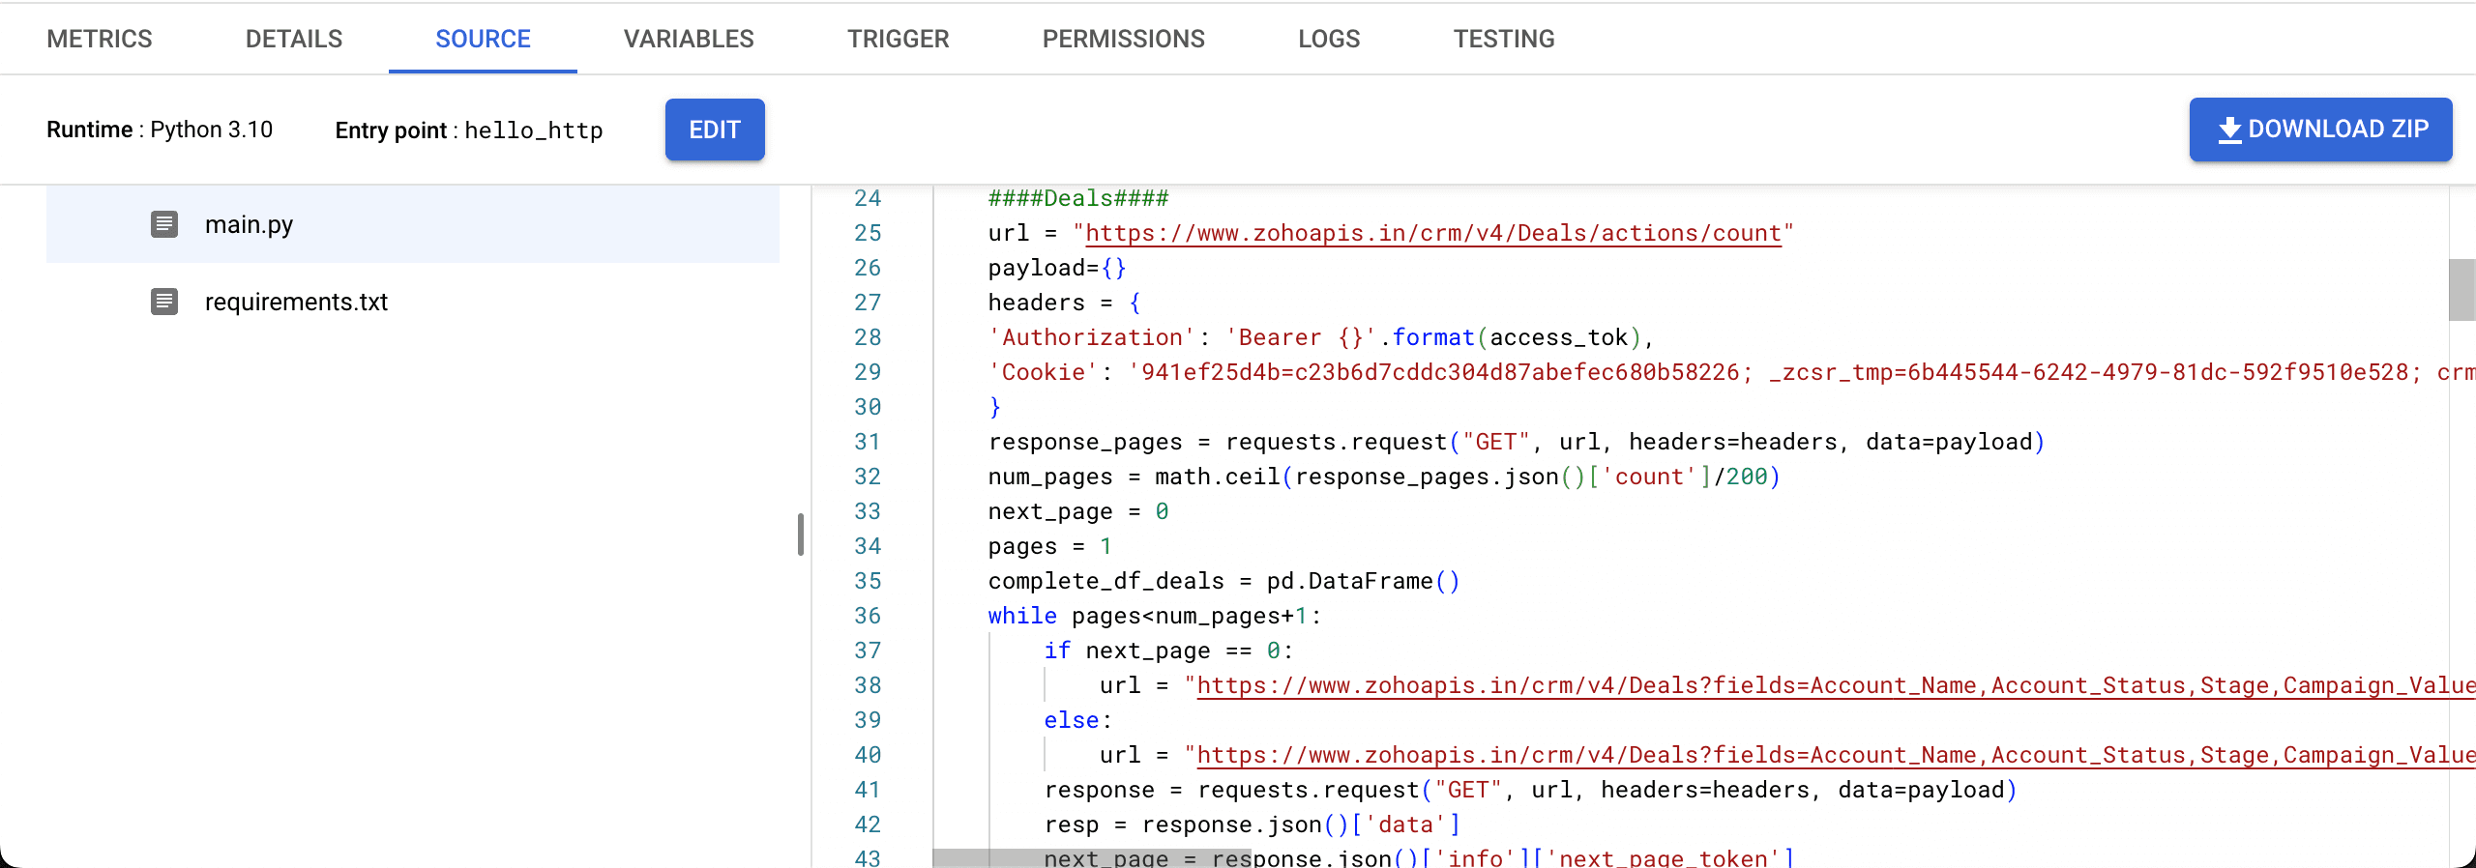The width and height of the screenshot is (2476, 868).
Task: Click 'complete_df_deals = pd.DataFrame()' line
Action: pos(1224,581)
